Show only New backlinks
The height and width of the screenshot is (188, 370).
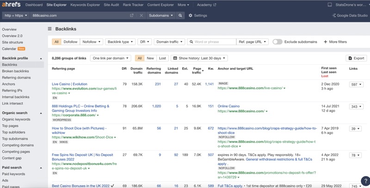(150, 58)
